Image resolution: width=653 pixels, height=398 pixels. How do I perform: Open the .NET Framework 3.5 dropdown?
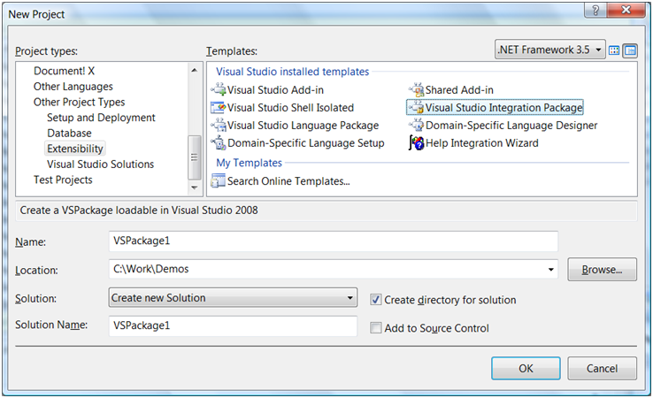click(x=550, y=50)
